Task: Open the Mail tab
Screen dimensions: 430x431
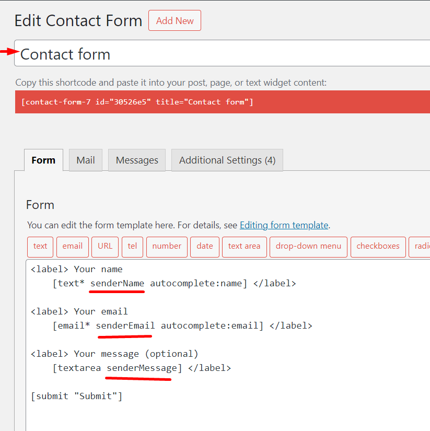Action: 86,160
